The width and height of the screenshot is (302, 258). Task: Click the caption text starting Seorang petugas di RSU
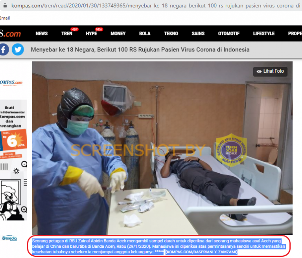click(x=158, y=246)
